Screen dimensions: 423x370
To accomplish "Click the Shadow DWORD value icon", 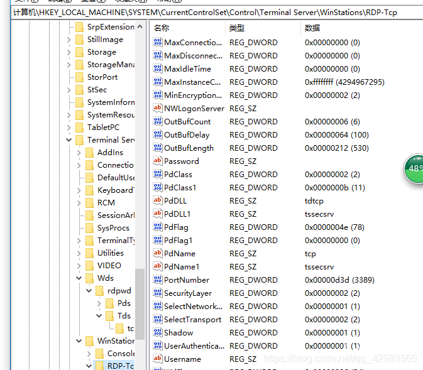I will [x=158, y=332].
